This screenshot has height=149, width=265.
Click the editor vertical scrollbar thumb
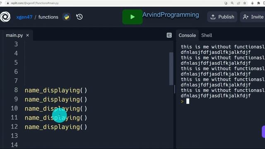(x=171, y=69)
